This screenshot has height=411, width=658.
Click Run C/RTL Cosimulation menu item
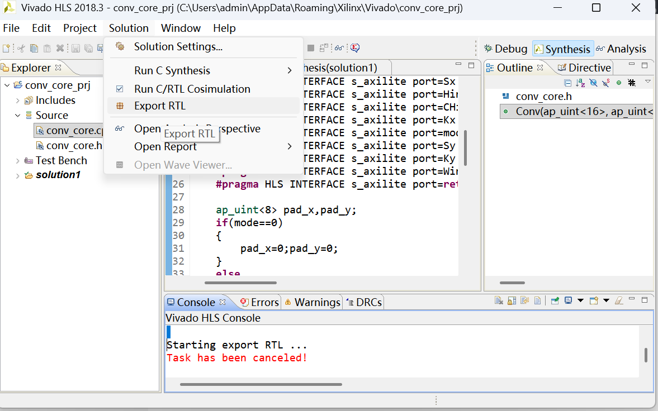click(203, 89)
